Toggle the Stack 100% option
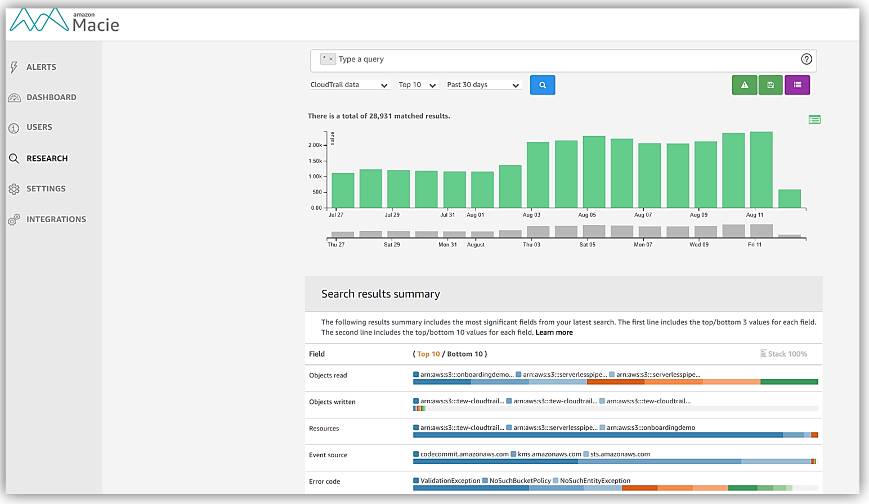The width and height of the screenshot is (869, 504). coord(783,354)
